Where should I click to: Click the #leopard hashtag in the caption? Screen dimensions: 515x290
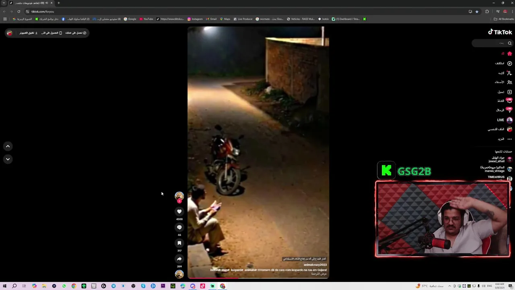[x=237, y=270]
